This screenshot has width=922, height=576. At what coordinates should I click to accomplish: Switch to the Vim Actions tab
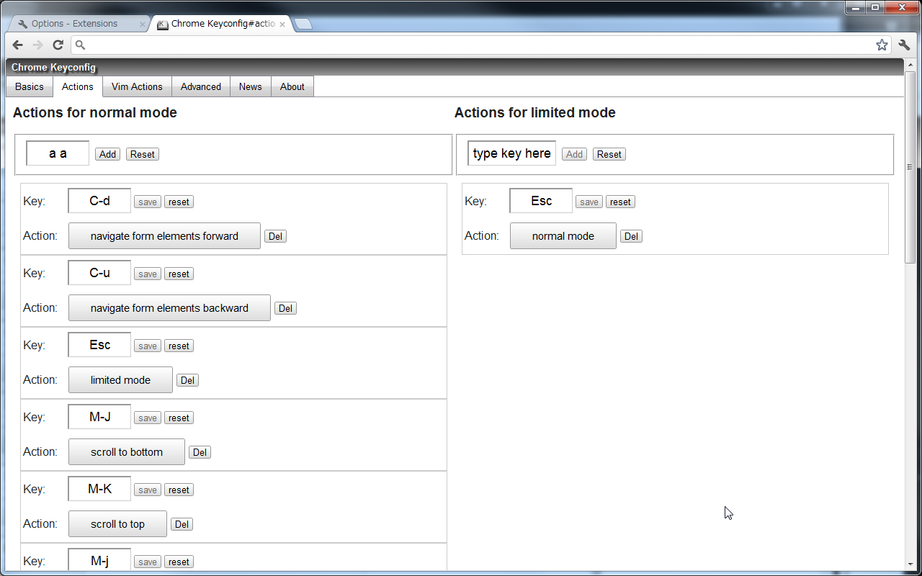point(137,86)
